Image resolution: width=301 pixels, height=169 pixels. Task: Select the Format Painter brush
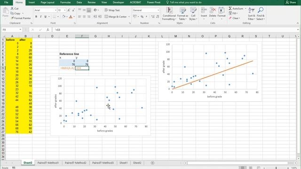coord(12,18)
